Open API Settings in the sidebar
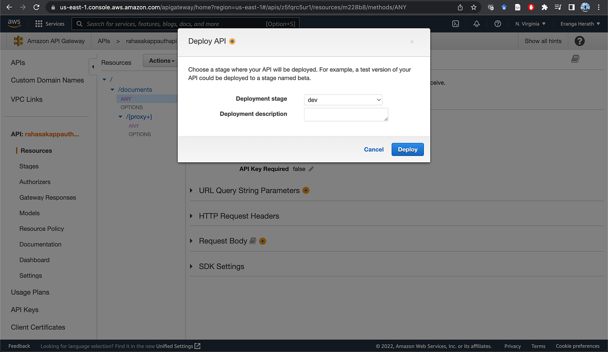Image resolution: width=608 pixels, height=352 pixels. pos(30,276)
